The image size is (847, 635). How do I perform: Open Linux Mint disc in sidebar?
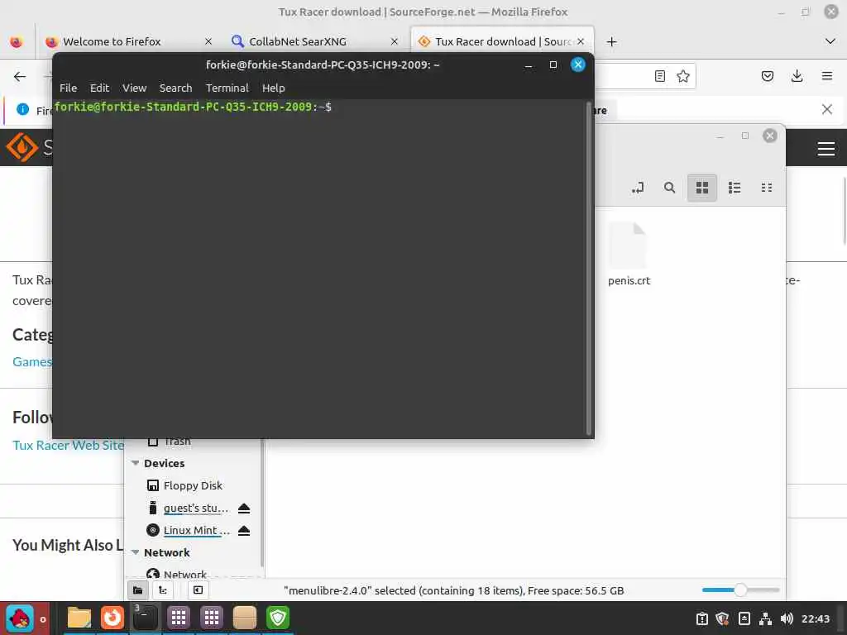point(197,530)
